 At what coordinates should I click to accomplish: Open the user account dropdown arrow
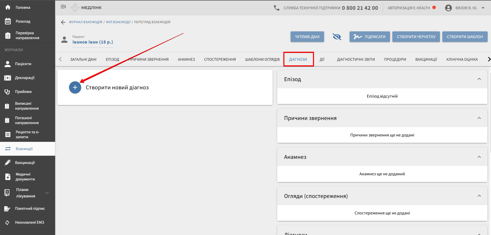click(x=483, y=8)
